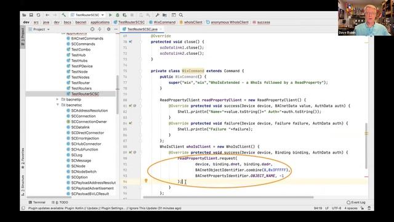
Task: Click anonymous WhoIsClient breadcrumb
Action: pos(227,22)
